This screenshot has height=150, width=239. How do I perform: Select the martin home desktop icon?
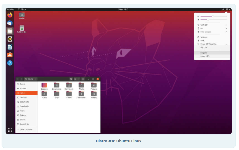22,16
